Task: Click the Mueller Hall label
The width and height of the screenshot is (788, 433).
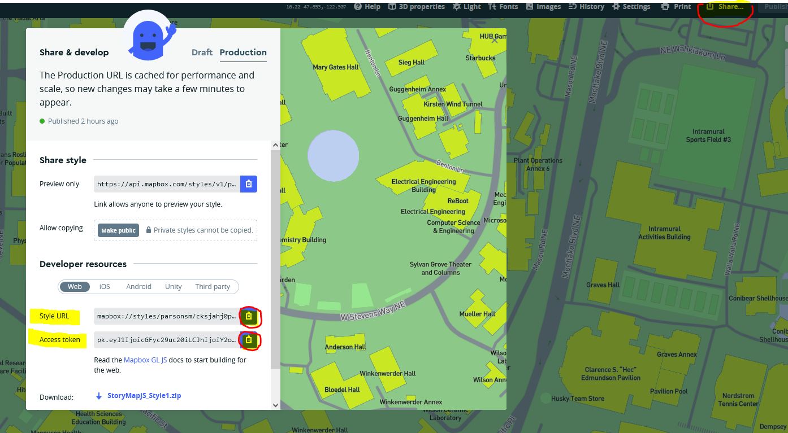Action: [477, 314]
